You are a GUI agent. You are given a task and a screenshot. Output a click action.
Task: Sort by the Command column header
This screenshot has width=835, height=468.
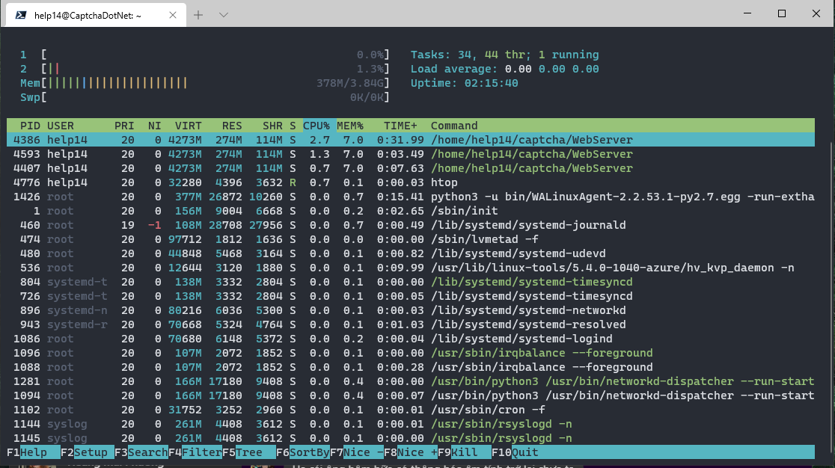tap(453, 126)
